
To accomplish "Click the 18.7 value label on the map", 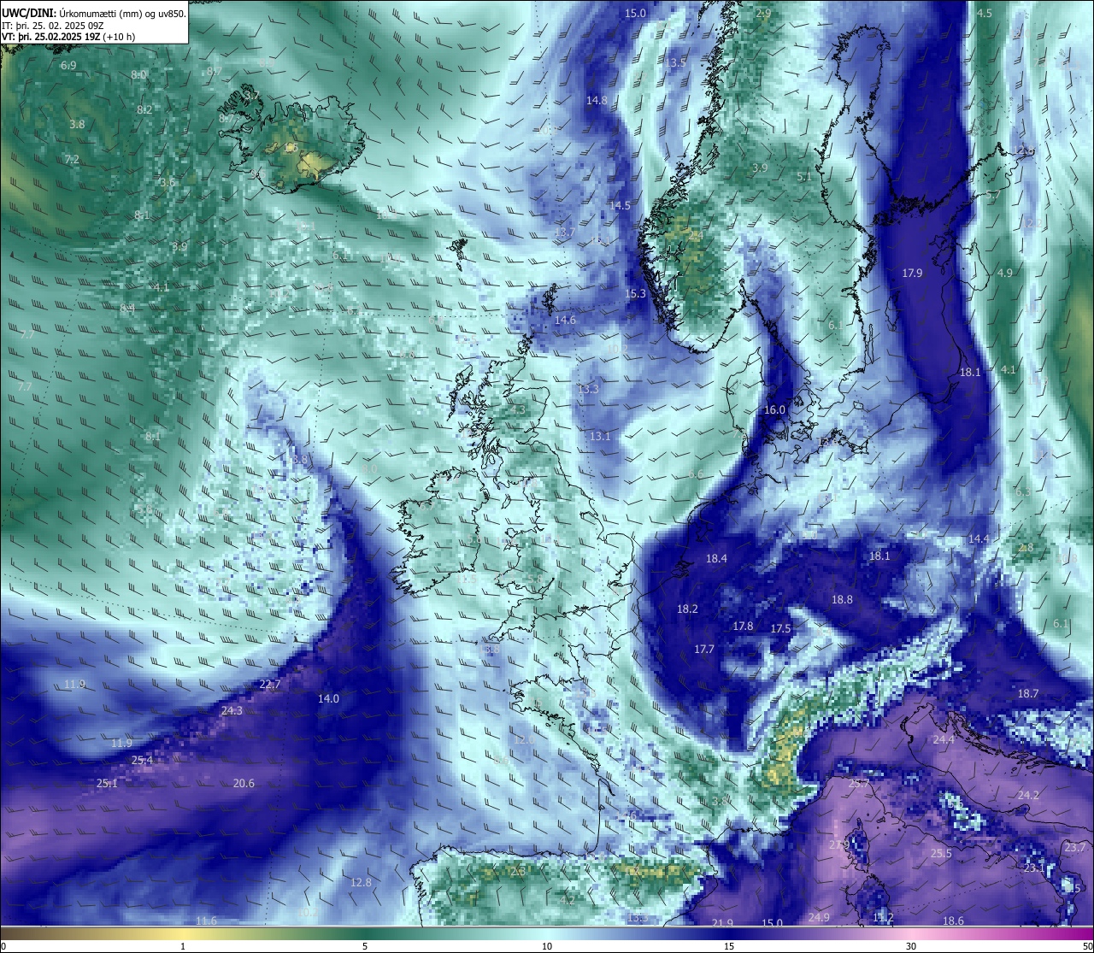I will 1028,694.
